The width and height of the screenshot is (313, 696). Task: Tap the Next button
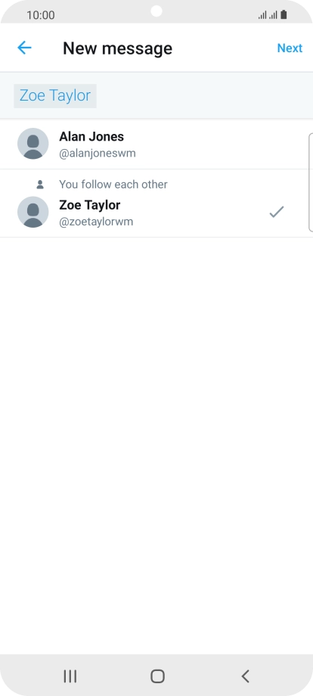click(x=290, y=48)
